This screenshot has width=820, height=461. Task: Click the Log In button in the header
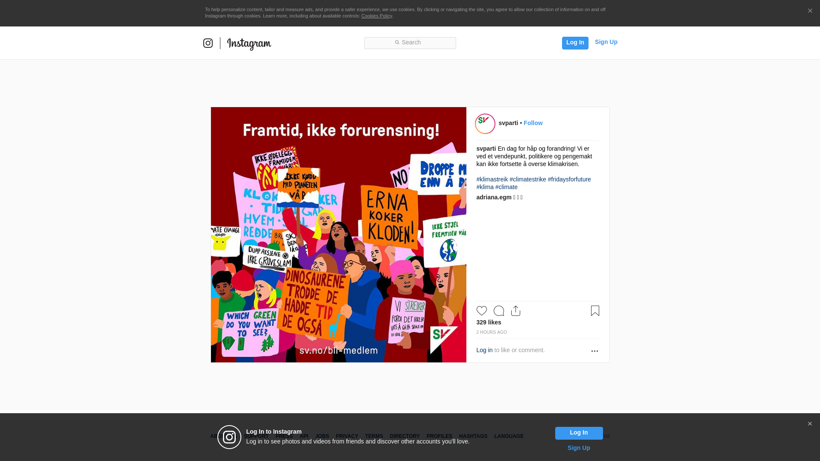pyautogui.click(x=575, y=43)
